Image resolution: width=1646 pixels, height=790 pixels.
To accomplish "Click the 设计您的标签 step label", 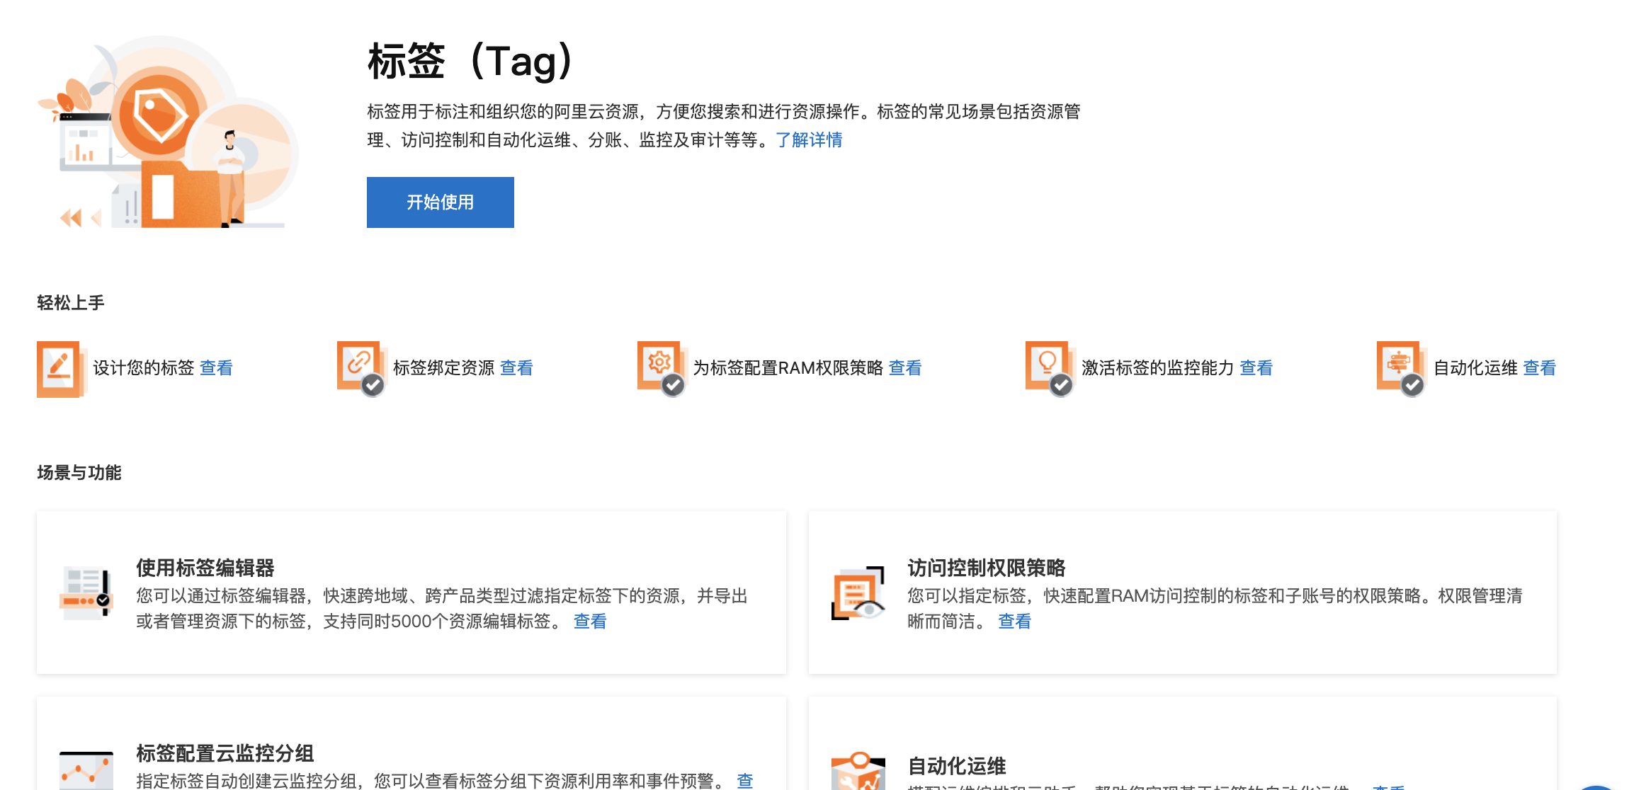I will (x=144, y=368).
